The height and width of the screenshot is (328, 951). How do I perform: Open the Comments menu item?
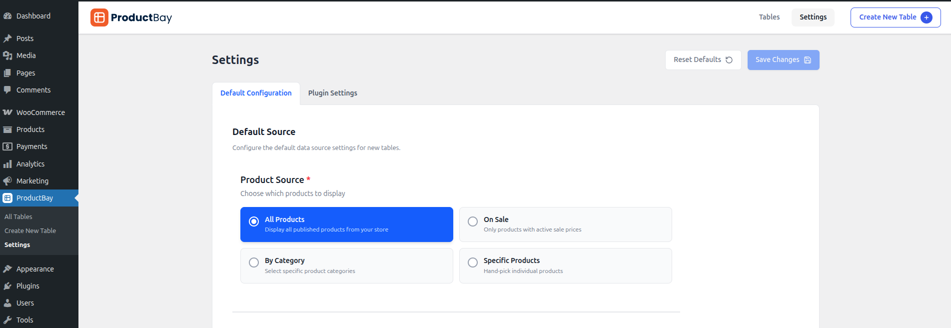click(39, 90)
